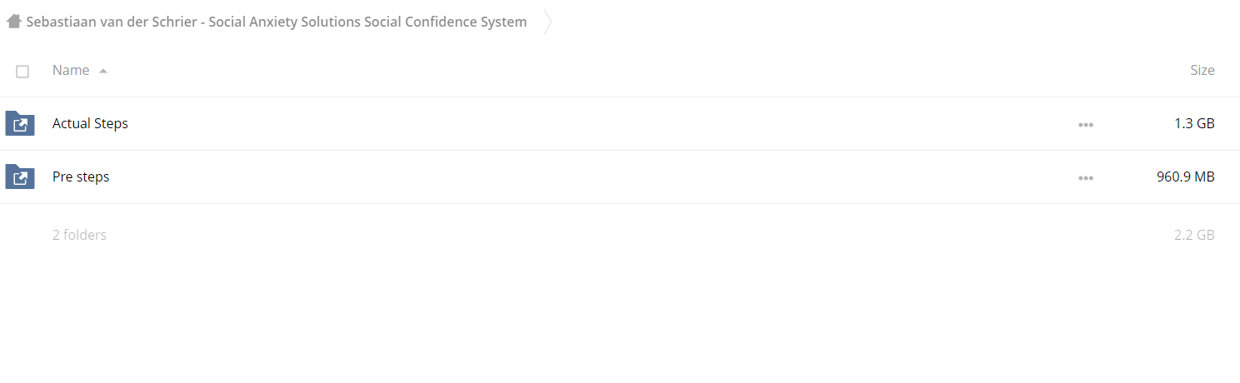Open the Pre steps folder name

click(81, 177)
